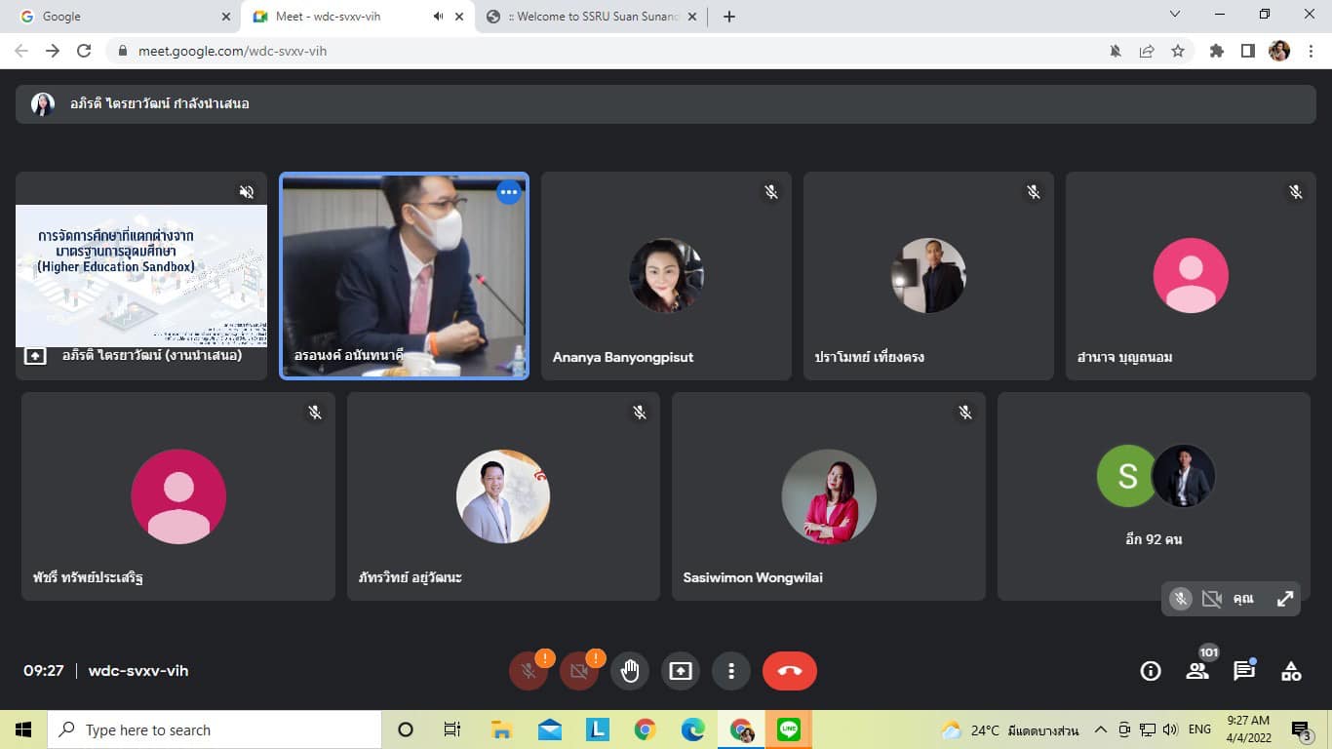Open options on the highlighted video tile
Screen dimensions: 1332x749
pos(508,192)
